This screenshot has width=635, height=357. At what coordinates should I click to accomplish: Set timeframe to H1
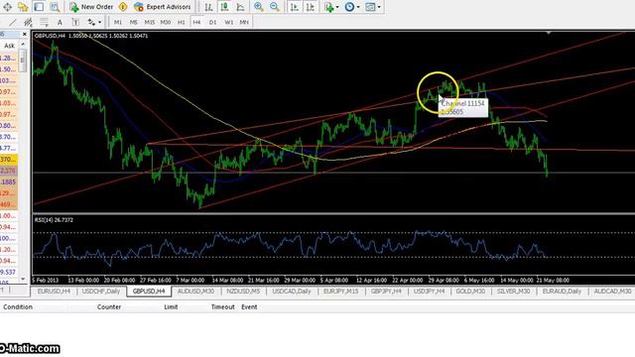(181, 22)
